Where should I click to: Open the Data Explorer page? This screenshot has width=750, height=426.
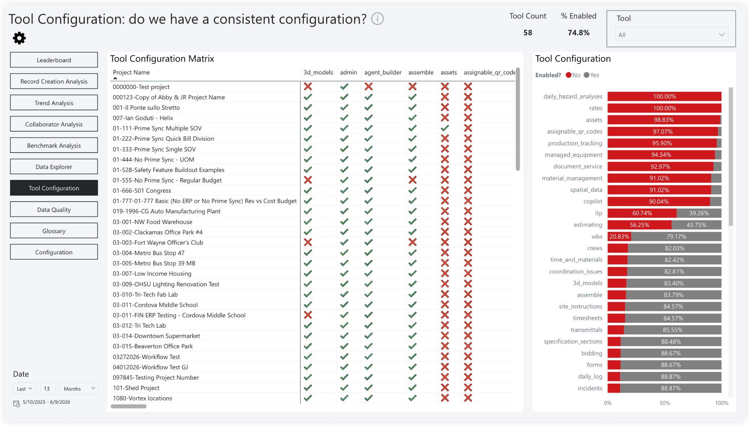[x=54, y=167]
